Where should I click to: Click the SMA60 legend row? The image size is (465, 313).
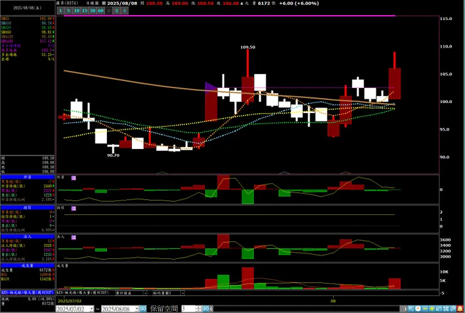(x=28, y=32)
